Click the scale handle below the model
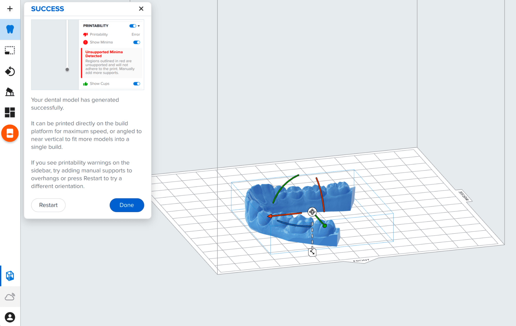516x326 pixels. 312,252
